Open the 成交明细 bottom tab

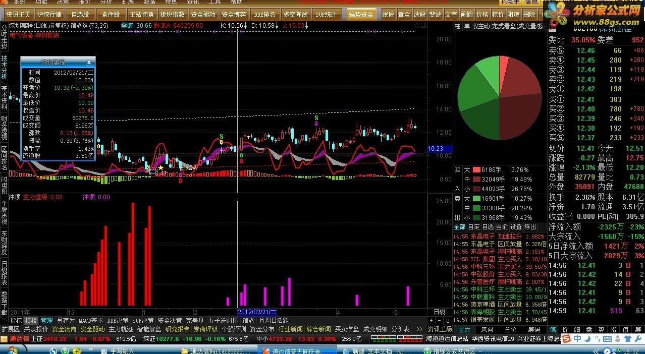[376, 329]
